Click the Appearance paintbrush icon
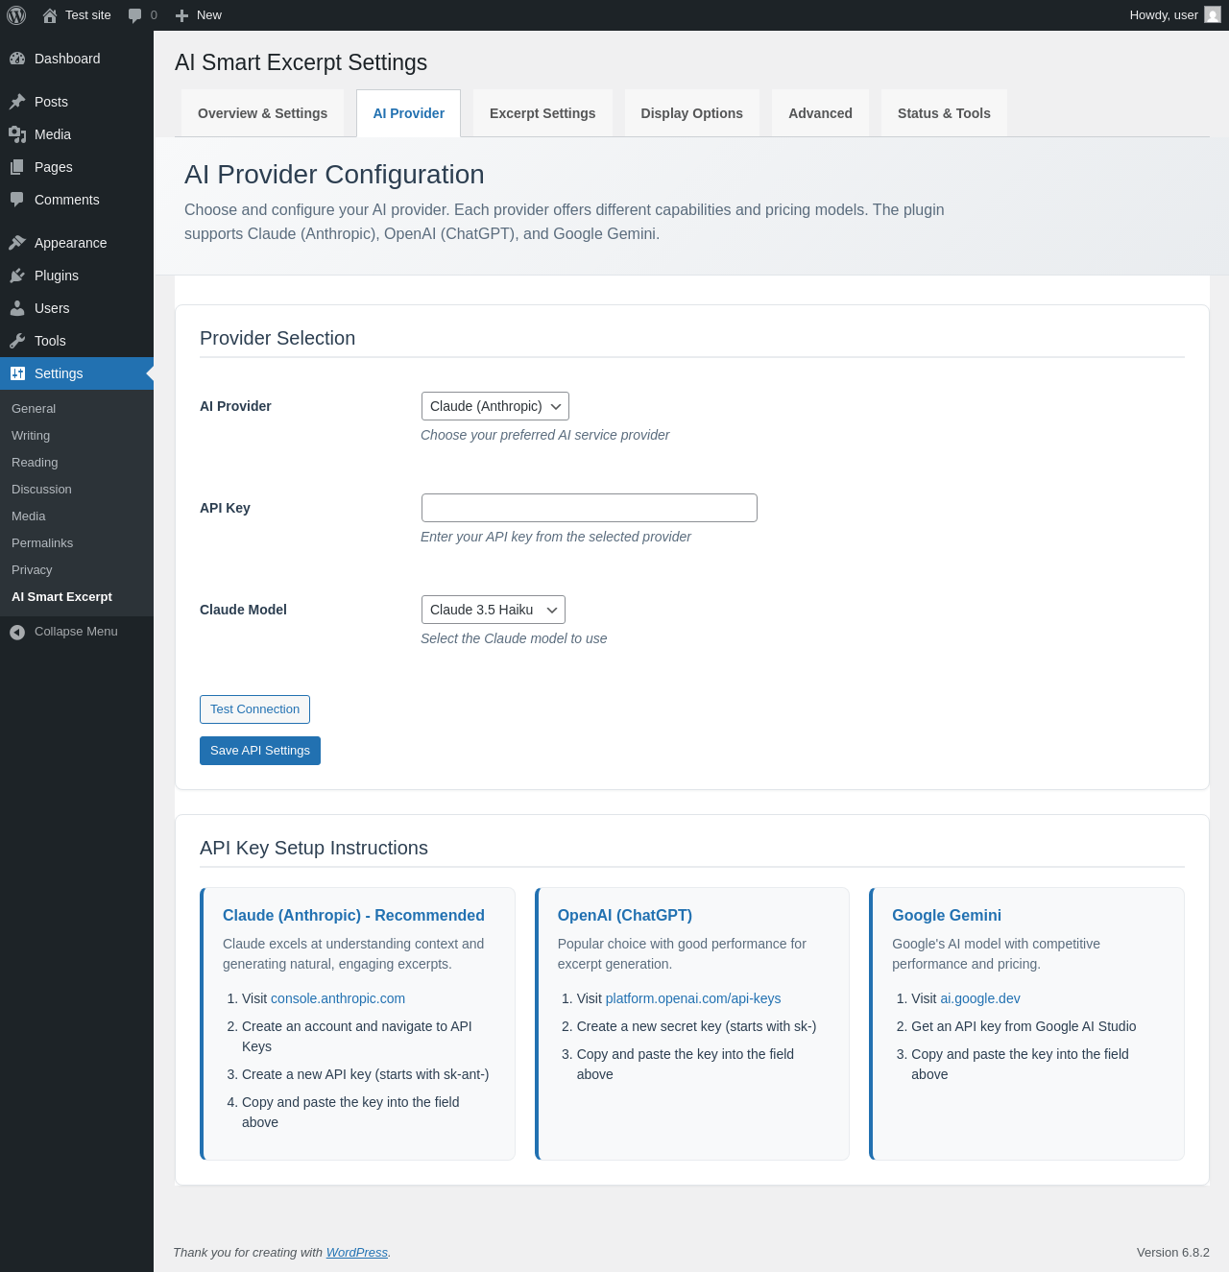Image resolution: width=1229 pixels, height=1272 pixels. pyautogui.click(x=17, y=243)
